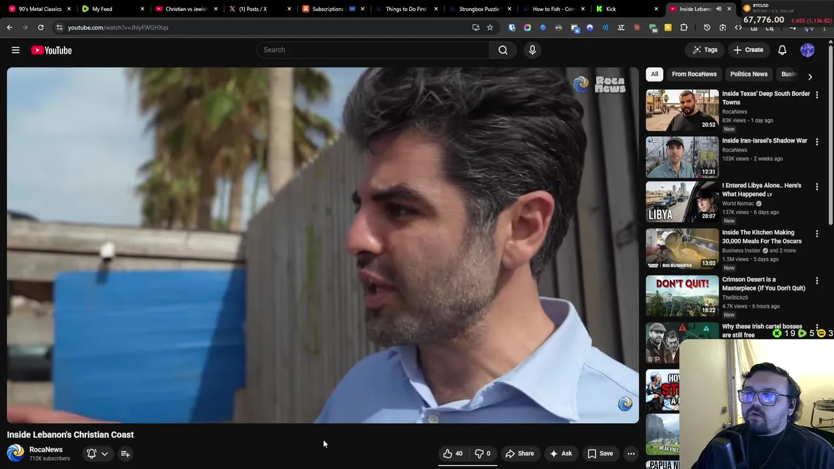Viewport: 834px width, 469px height.
Task: Close the Kick tab
Action: (x=656, y=9)
